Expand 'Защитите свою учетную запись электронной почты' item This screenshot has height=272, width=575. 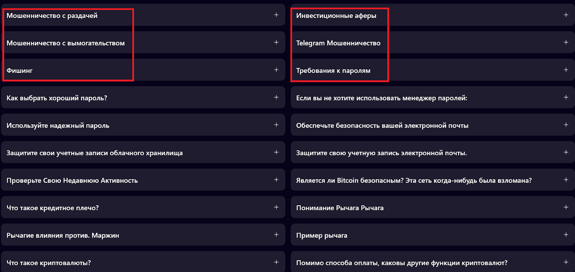pyautogui.click(x=566, y=152)
